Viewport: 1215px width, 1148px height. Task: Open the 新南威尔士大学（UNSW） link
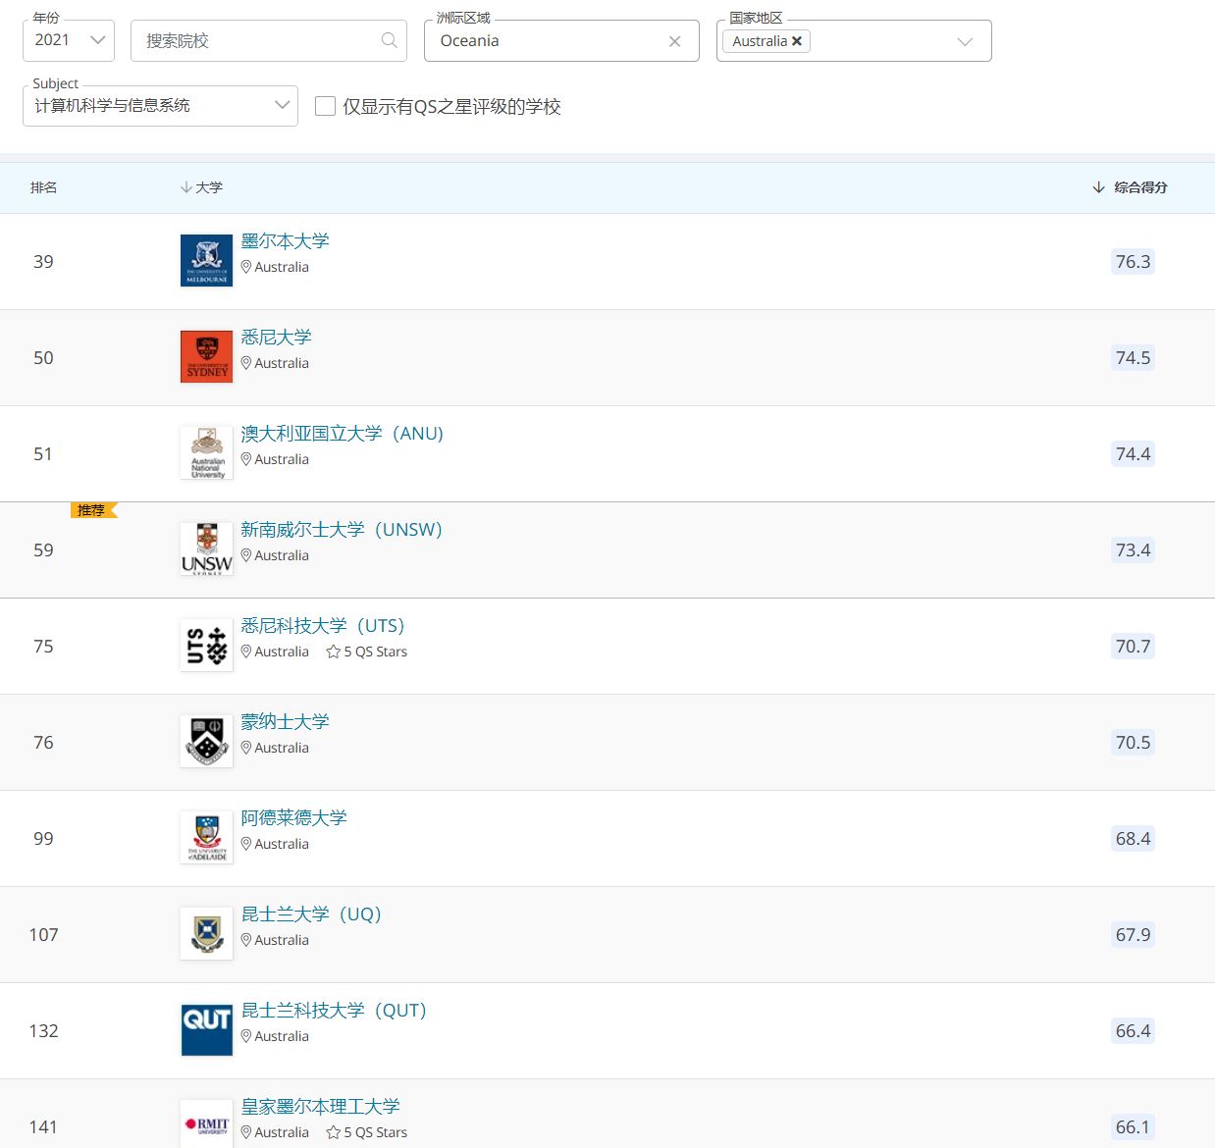click(x=342, y=530)
